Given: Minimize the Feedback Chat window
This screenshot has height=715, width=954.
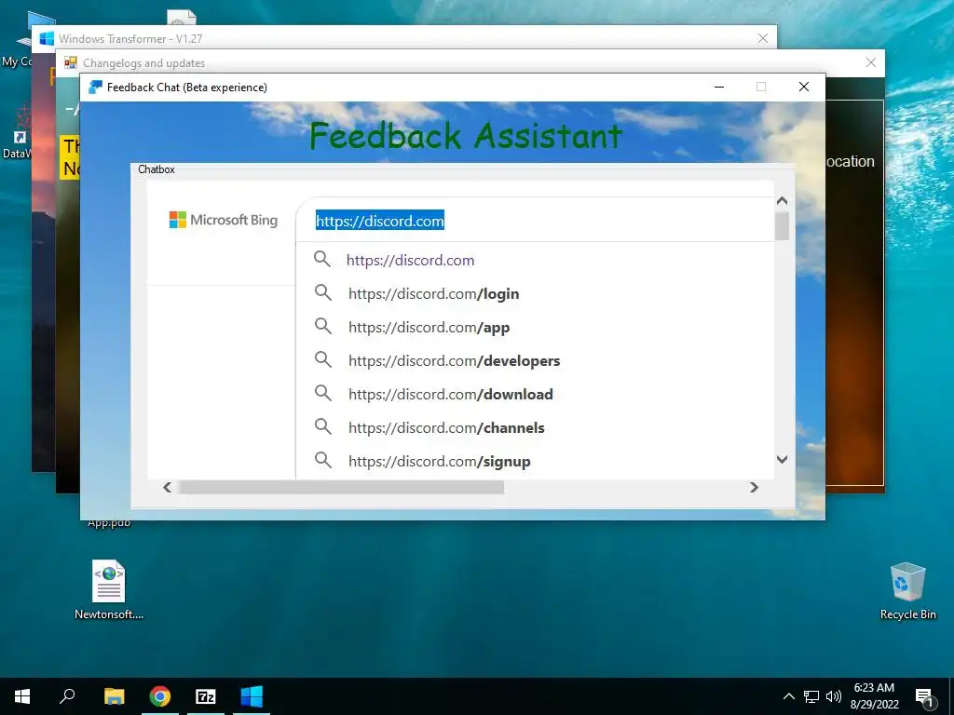Looking at the screenshot, I should (719, 87).
